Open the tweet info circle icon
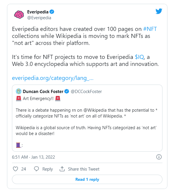 [159, 157]
